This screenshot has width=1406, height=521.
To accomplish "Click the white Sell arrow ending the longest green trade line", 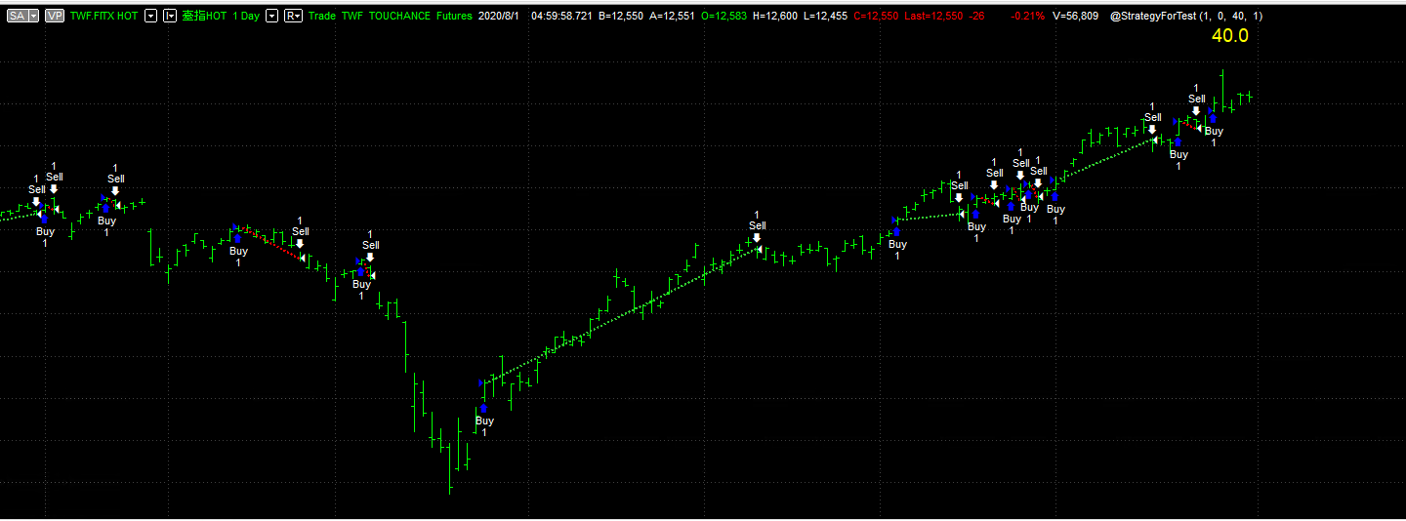I will [x=757, y=237].
